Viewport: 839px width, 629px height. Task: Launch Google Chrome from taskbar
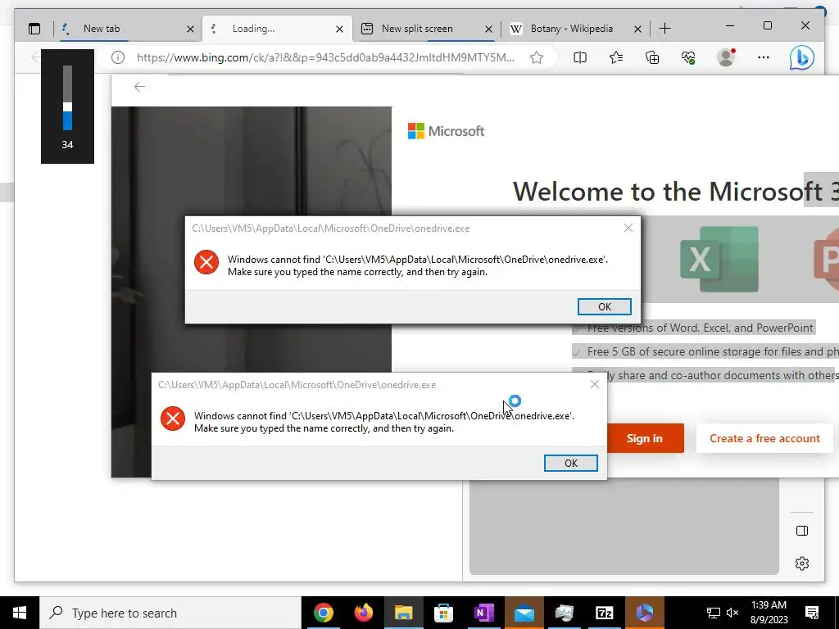[x=324, y=613]
